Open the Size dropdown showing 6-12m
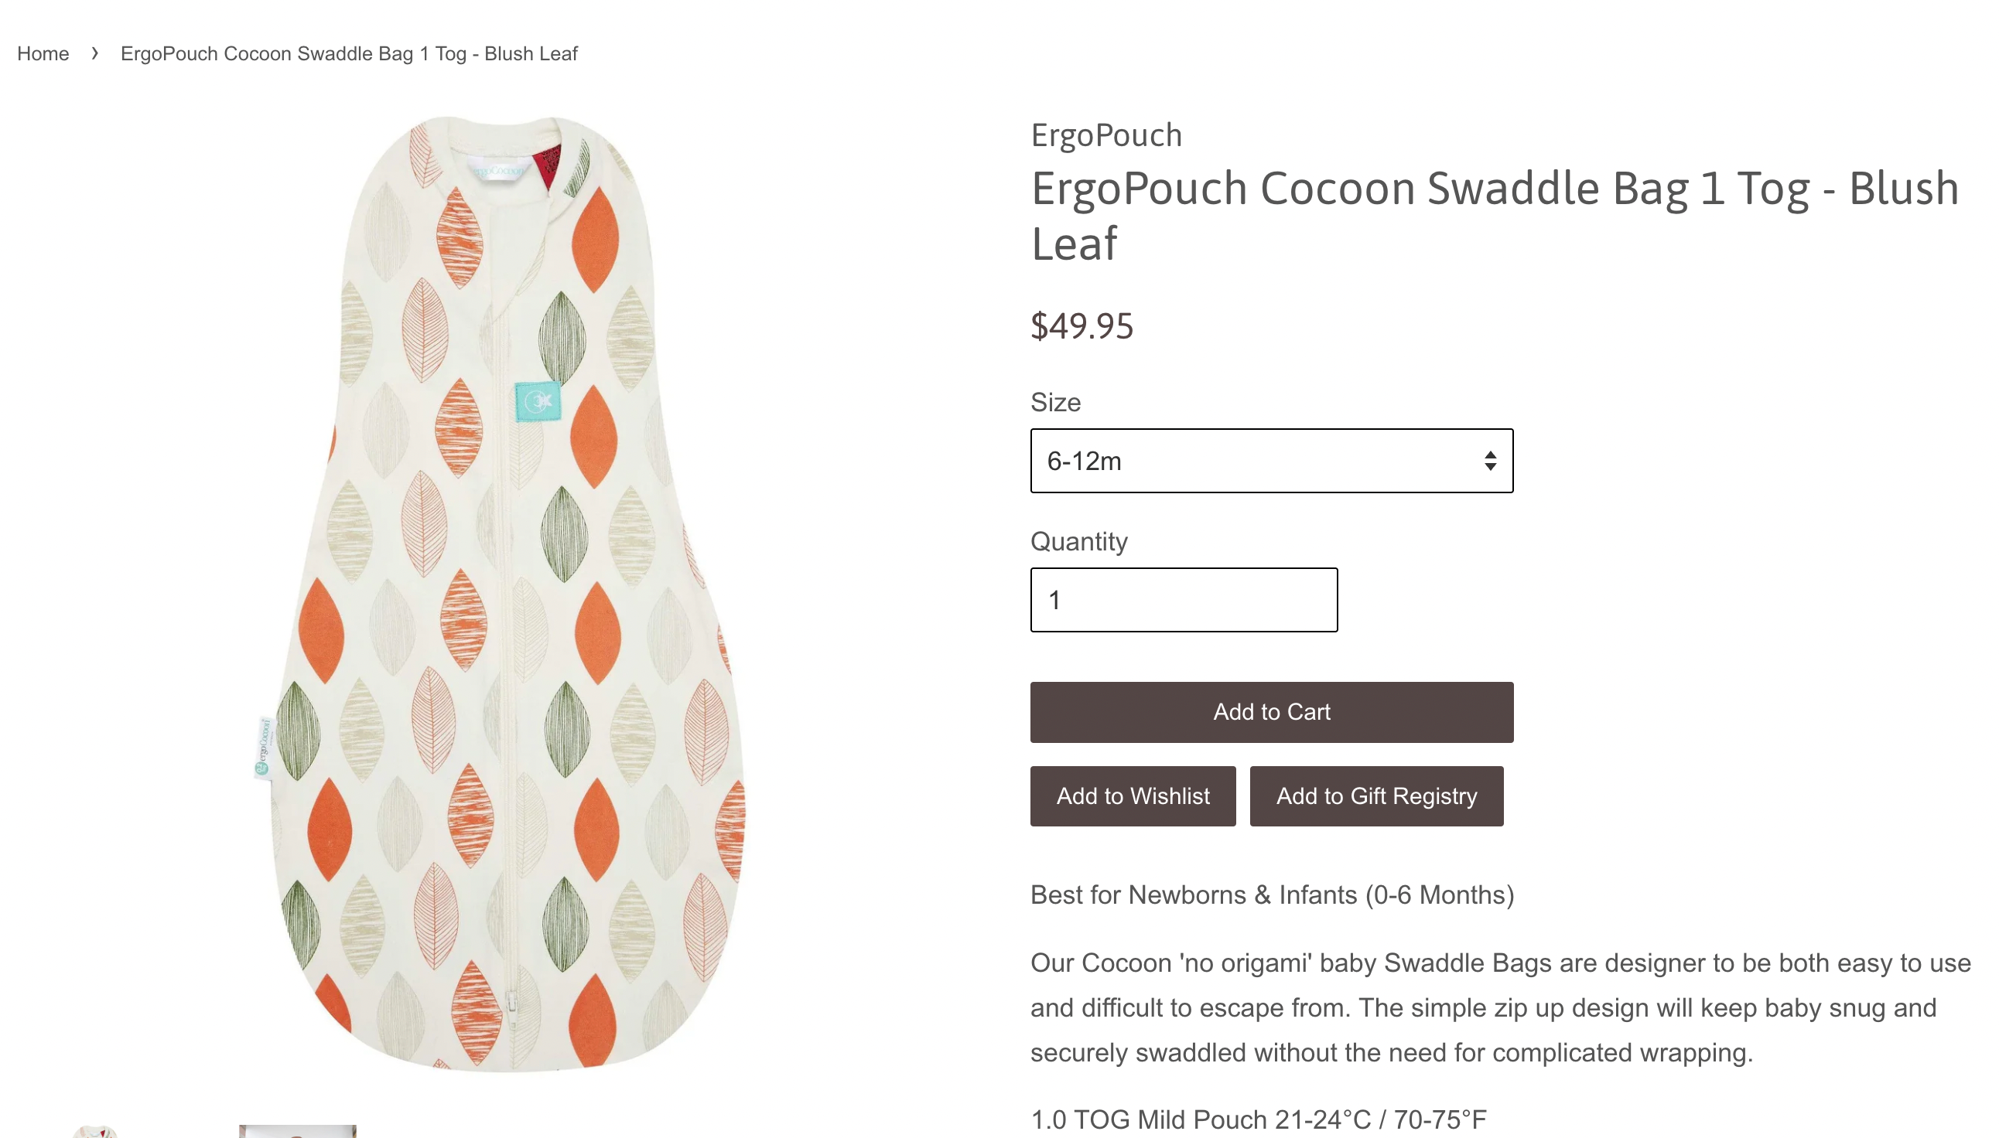1999x1138 pixels. [1252, 460]
